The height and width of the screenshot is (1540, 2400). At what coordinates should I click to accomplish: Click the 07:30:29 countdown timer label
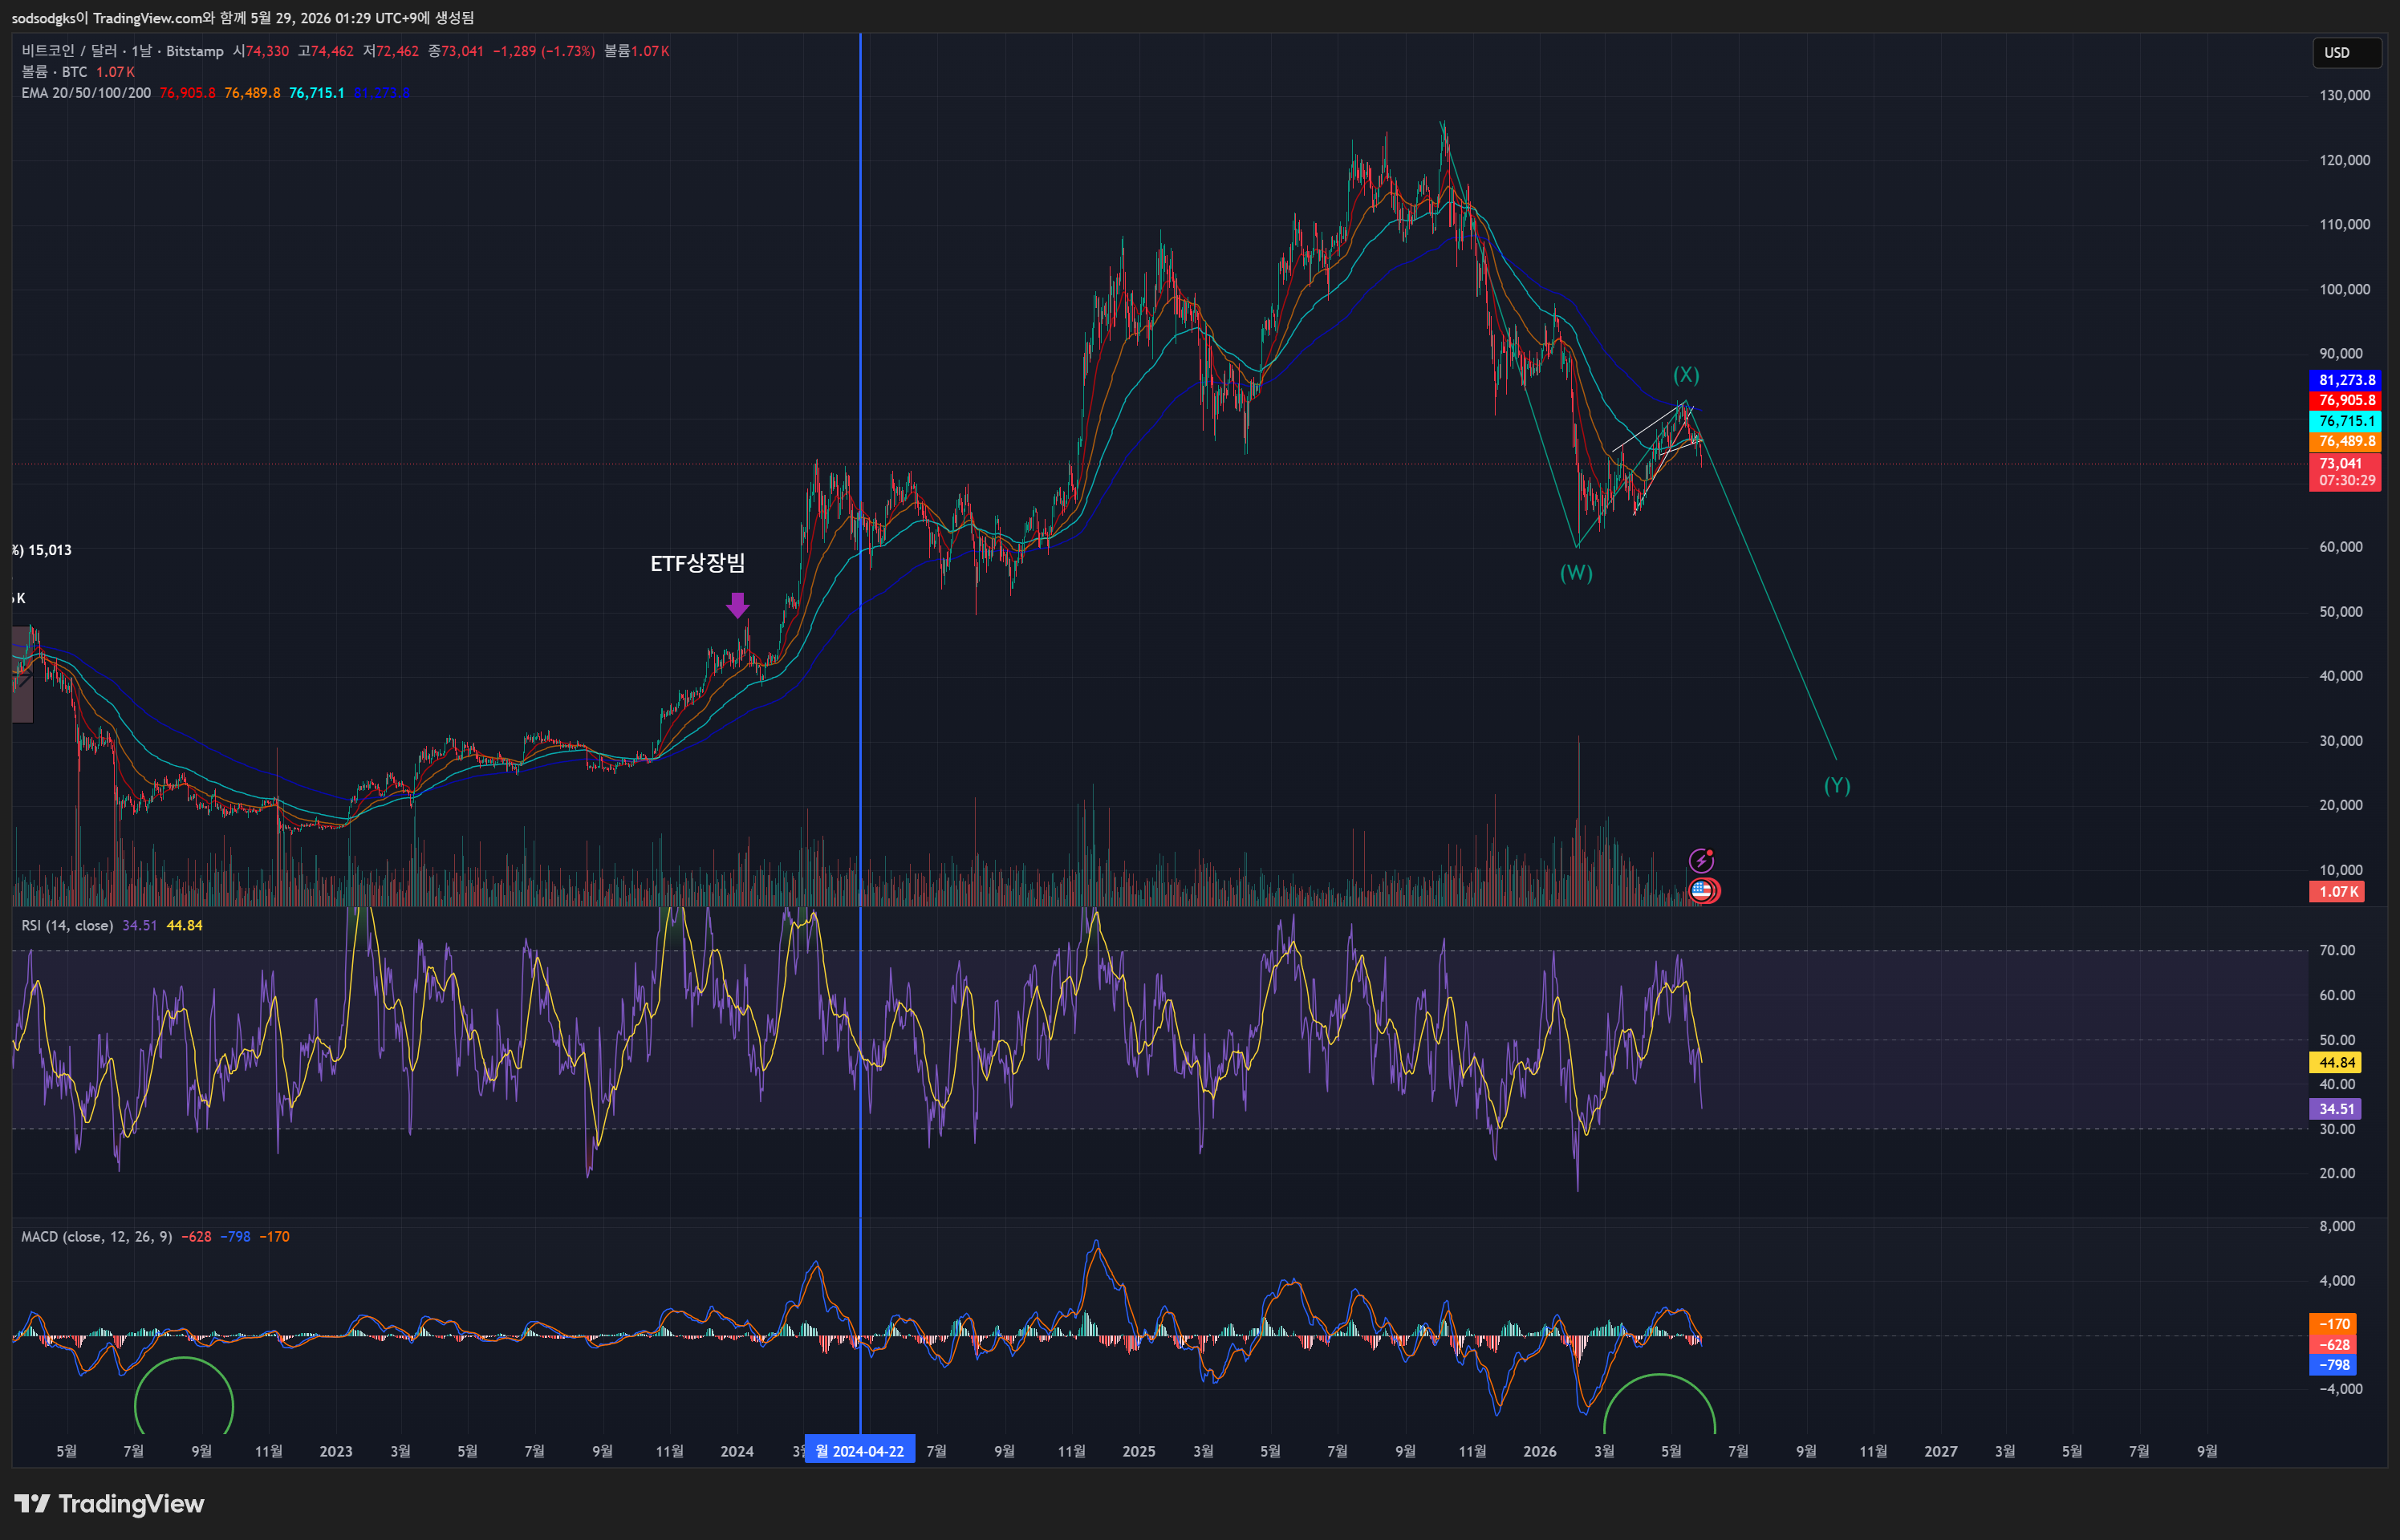click(2347, 481)
